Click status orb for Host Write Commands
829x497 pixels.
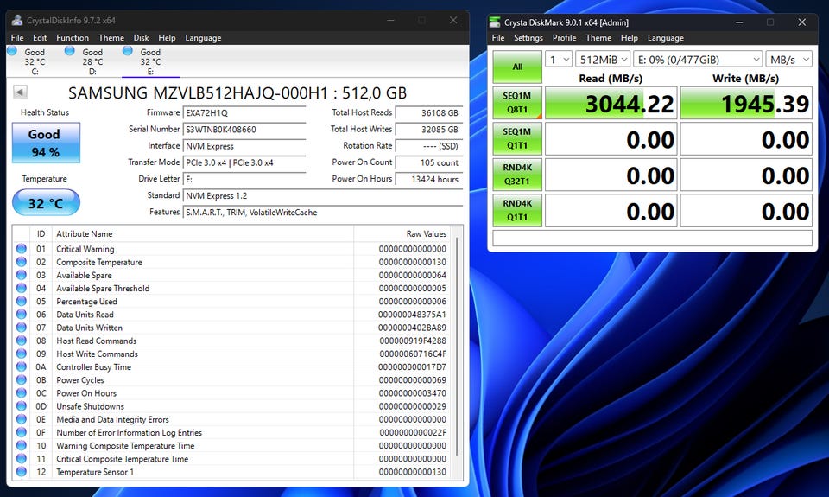click(x=21, y=354)
